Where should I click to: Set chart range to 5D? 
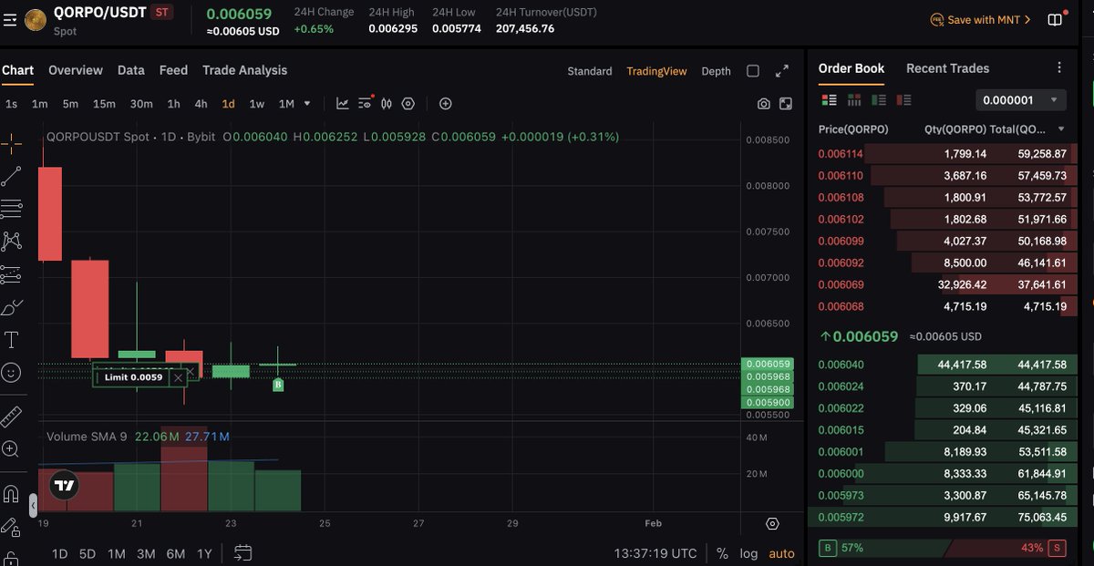pos(87,553)
